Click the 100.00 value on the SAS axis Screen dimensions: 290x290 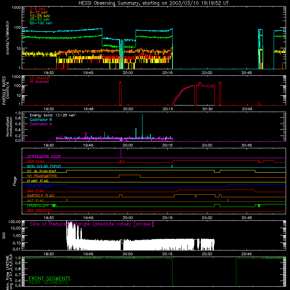coord(14,222)
